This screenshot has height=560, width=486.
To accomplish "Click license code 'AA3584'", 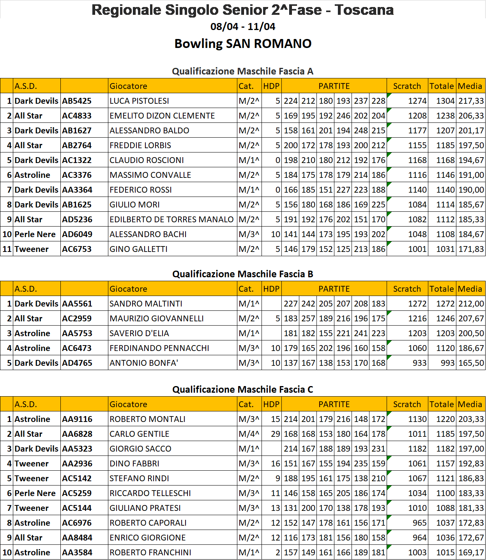I will [x=77, y=553].
